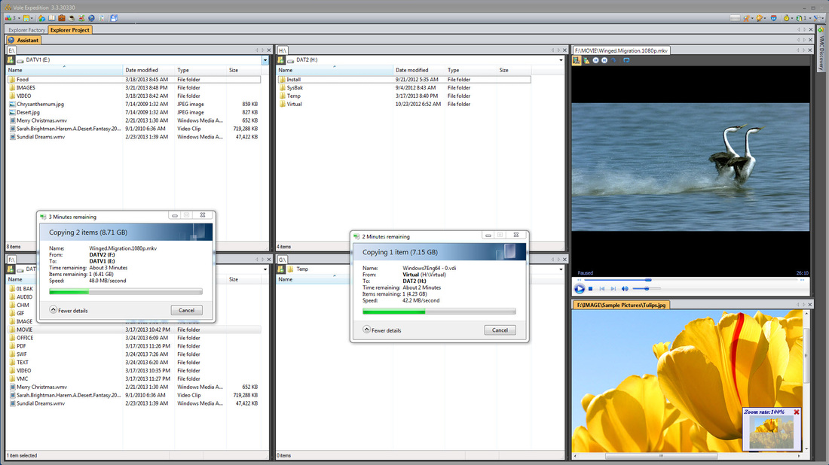This screenshot has width=829, height=465.
Task: Click the blue globe toolbar icon
Action: 91,19
